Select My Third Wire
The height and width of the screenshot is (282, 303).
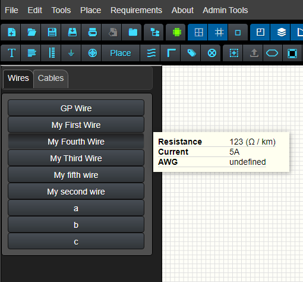pos(76,158)
